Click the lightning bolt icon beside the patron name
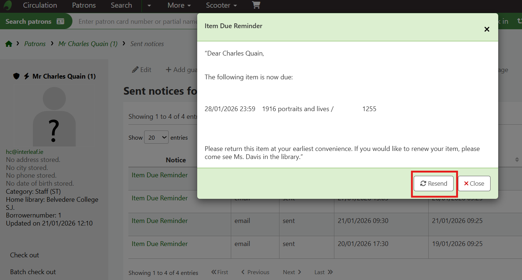 tap(26, 76)
